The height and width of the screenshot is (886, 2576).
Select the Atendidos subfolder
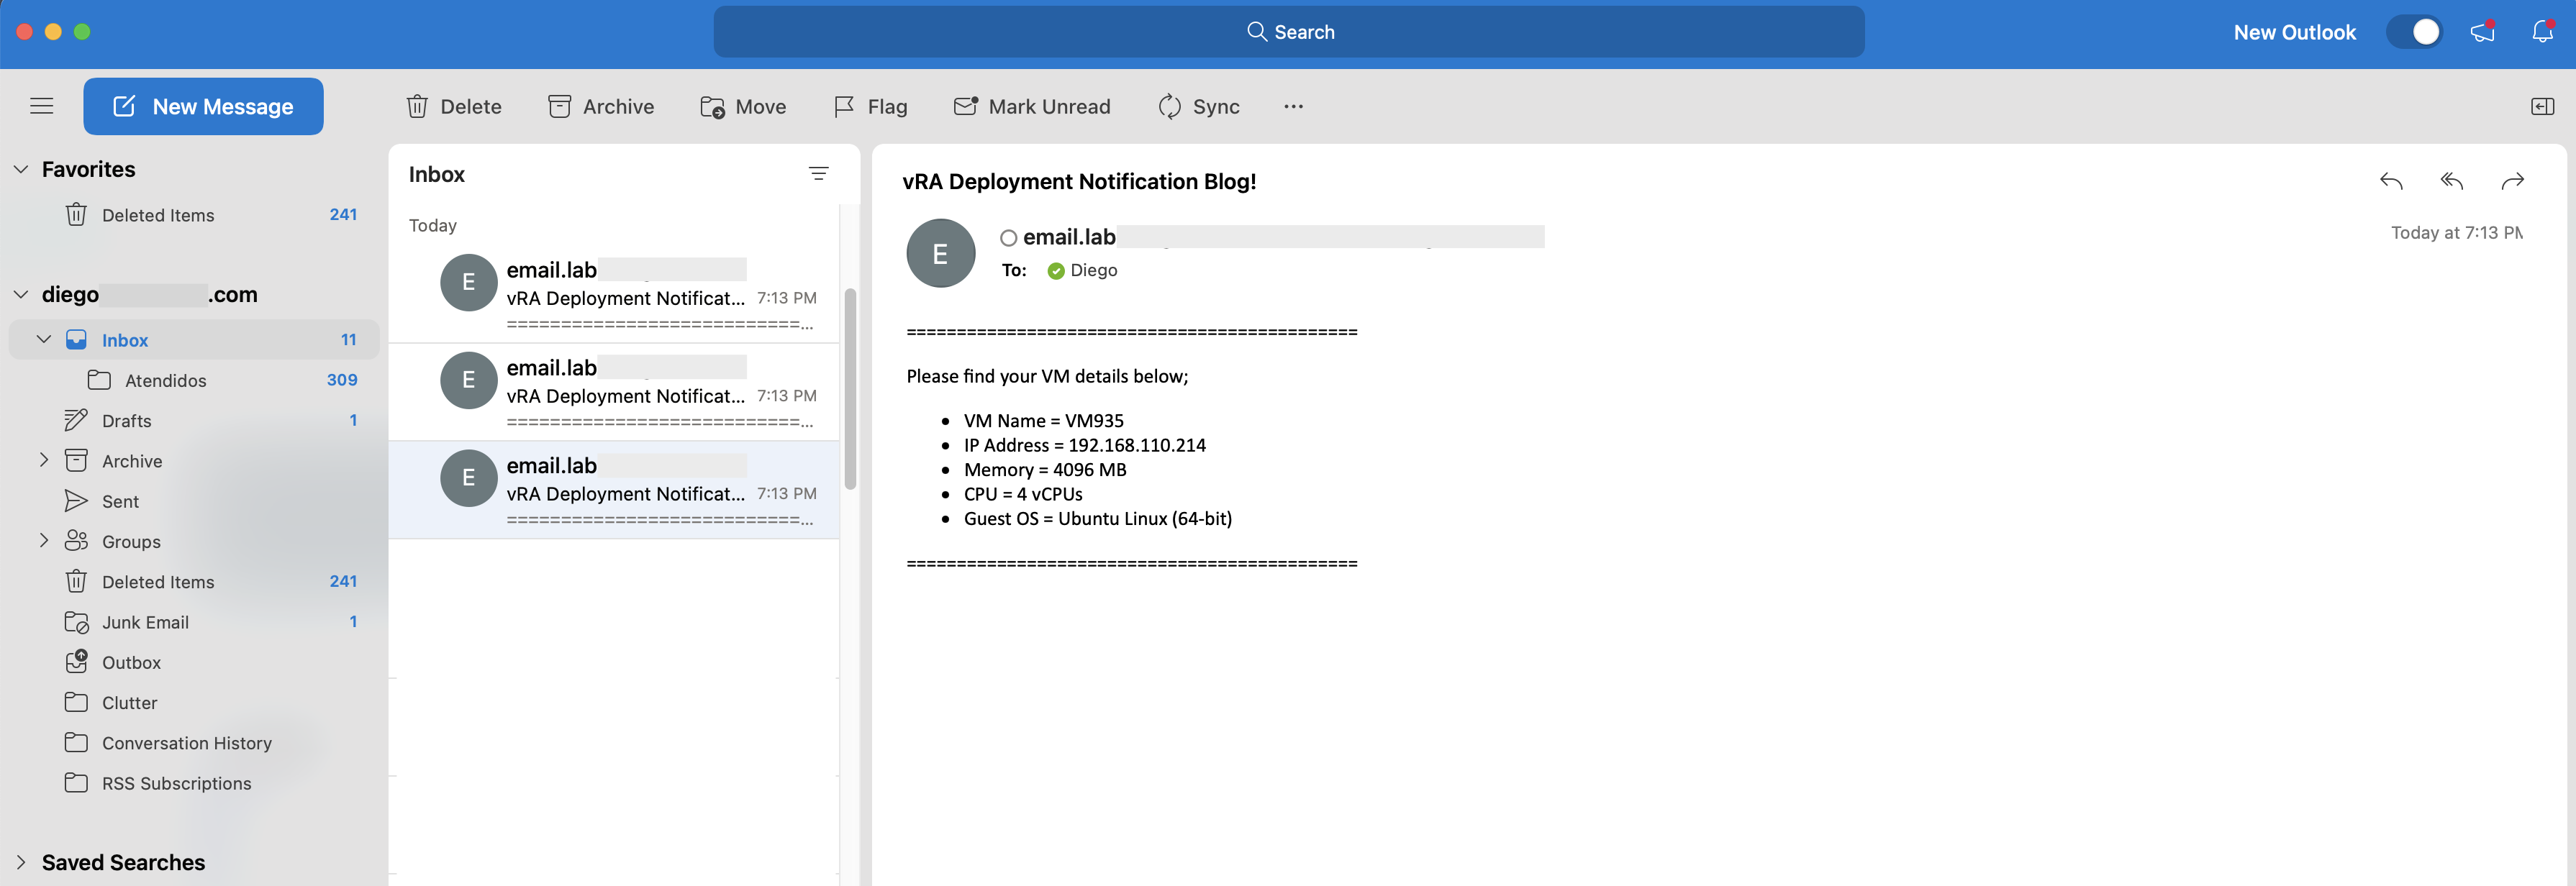click(165, 380)
